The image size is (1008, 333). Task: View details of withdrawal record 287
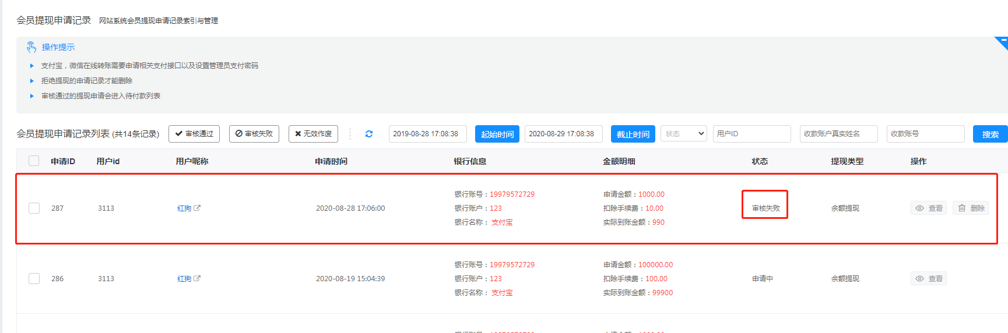tap(929, 208)
